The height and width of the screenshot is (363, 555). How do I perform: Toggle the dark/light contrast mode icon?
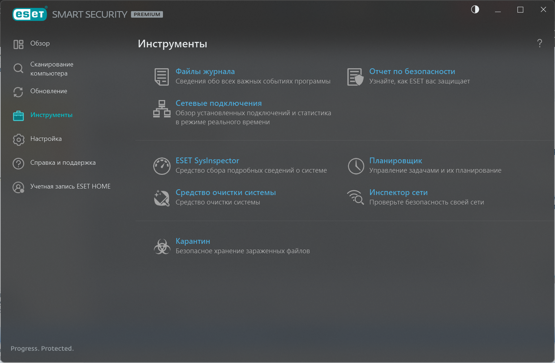tap(475, 9)
